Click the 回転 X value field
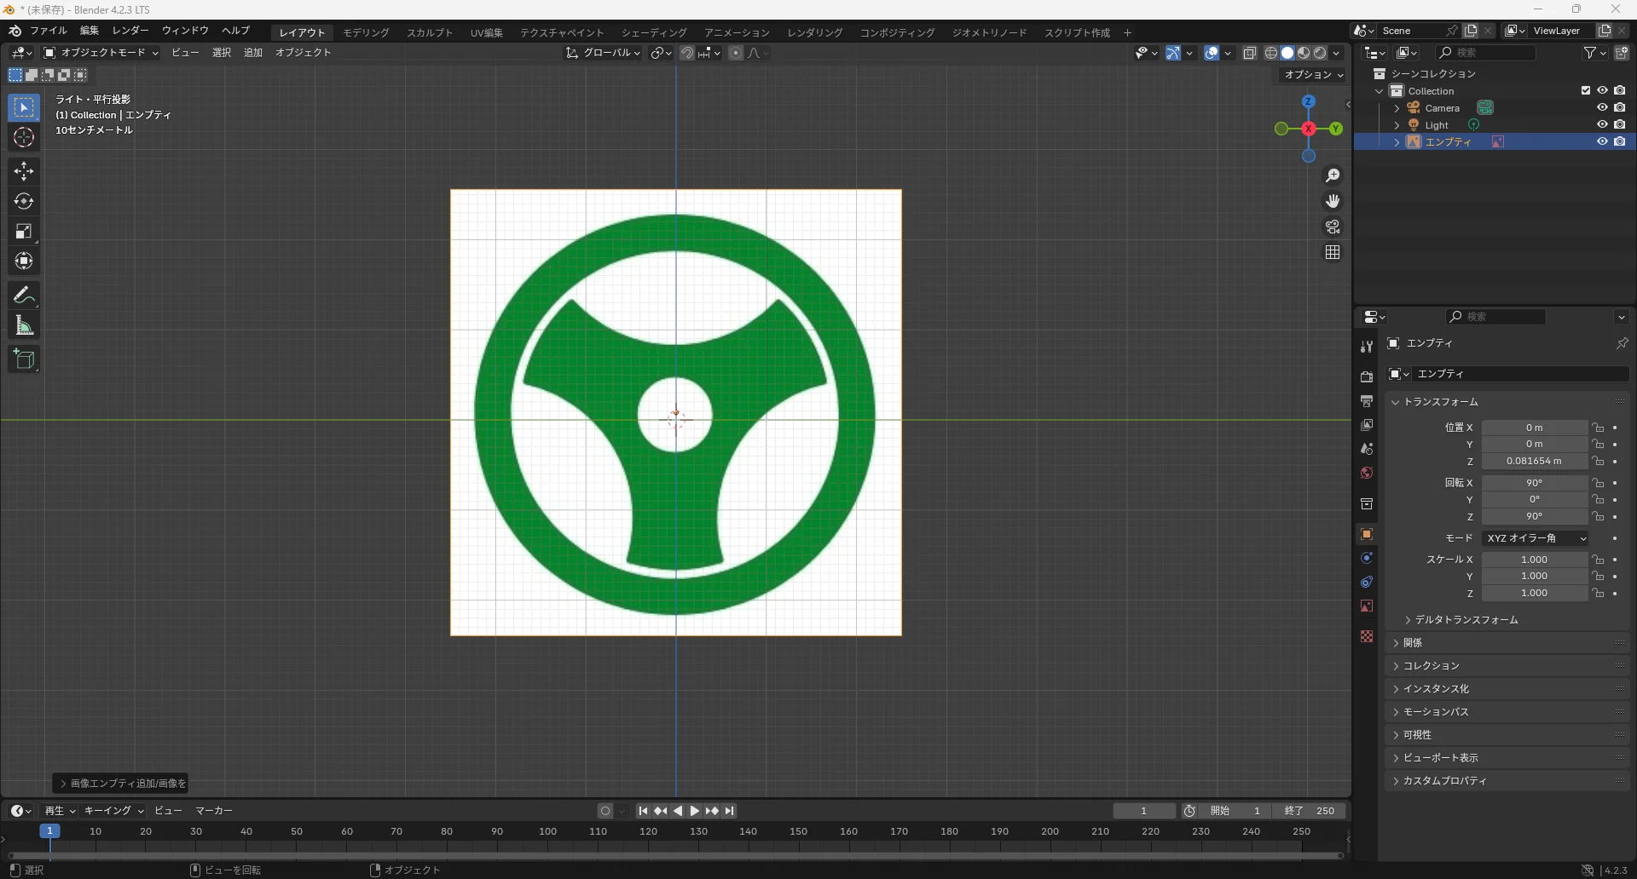This screenshot has height=879, width=1637. [x=1535, y=483]
